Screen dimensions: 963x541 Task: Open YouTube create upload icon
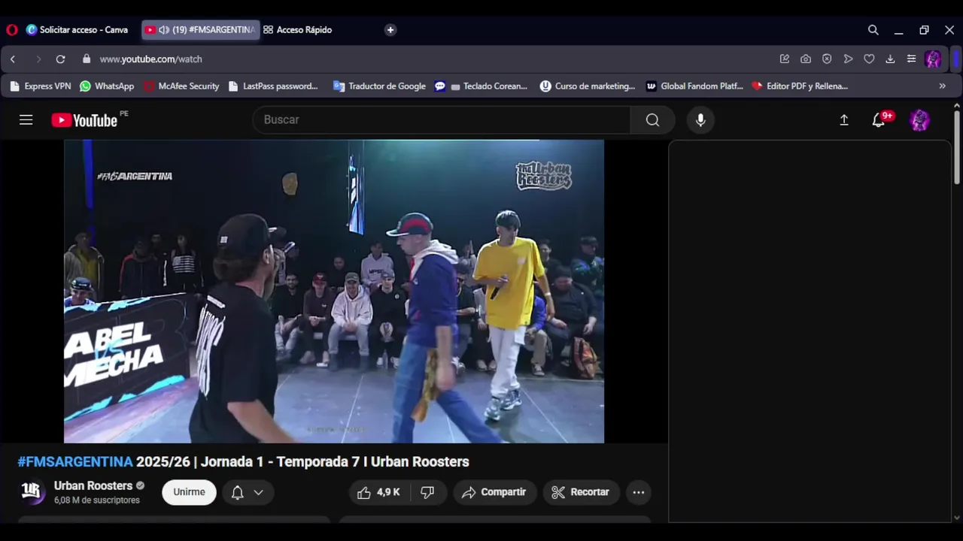[x=844, y=119]
